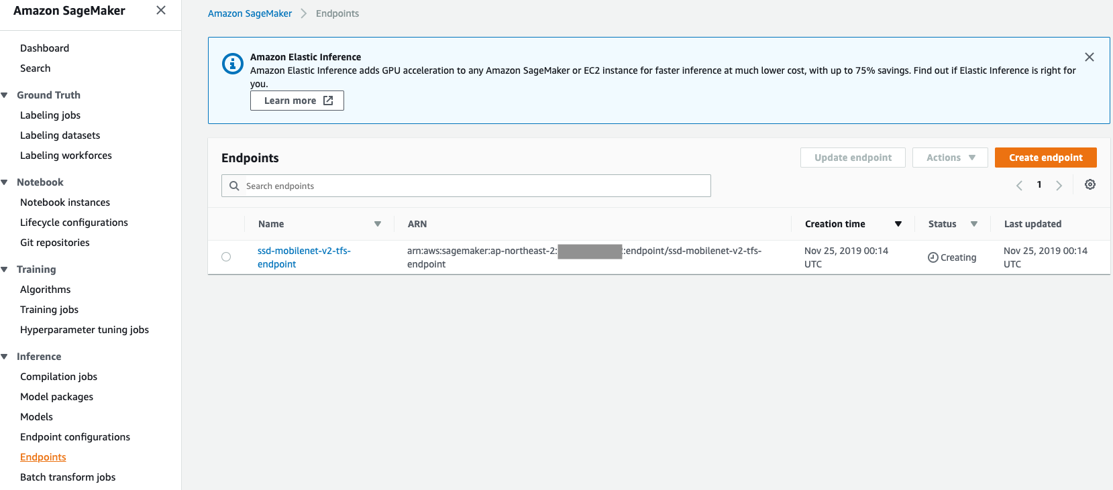This screenshot has height=490, width=1113.
Task: Open Endpoint configurations
Action: coord(75,437)
